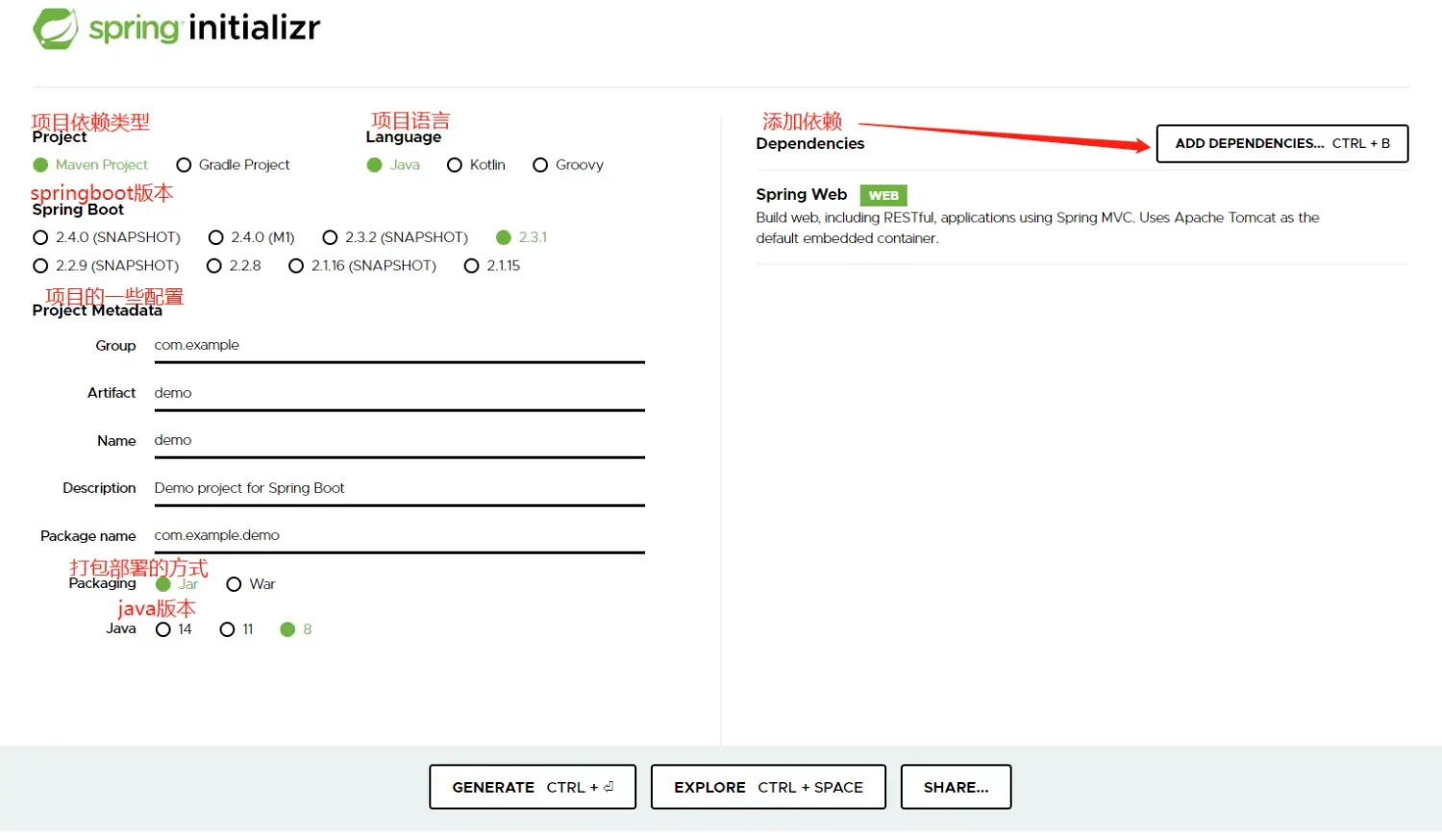
Task: Click the green WEB tag badge
Action: coord(883,195)
